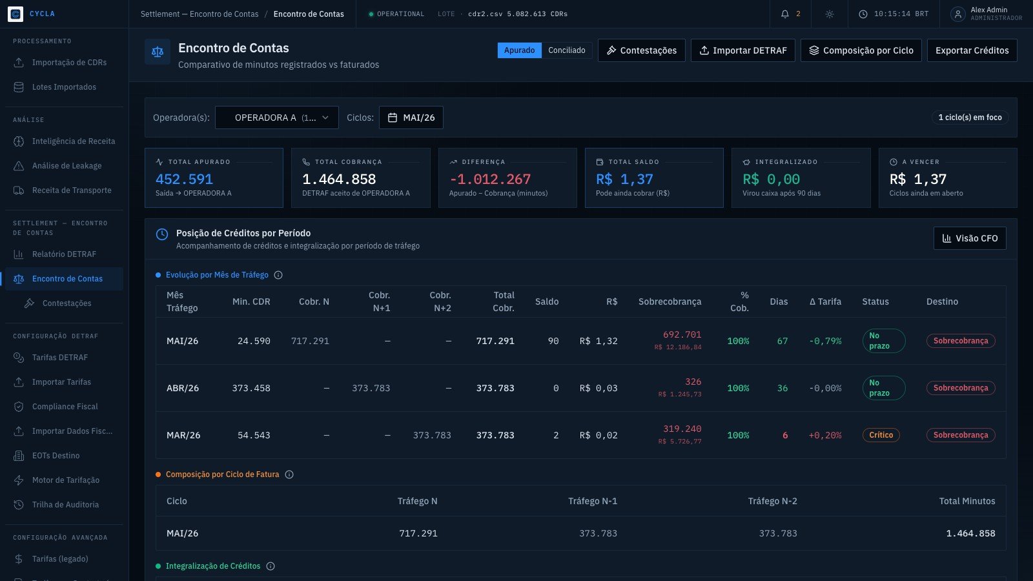The height and width of the screenshot is (581, 1033).
Task: Click the notification bell icon
Action: [x=785, y=14]
